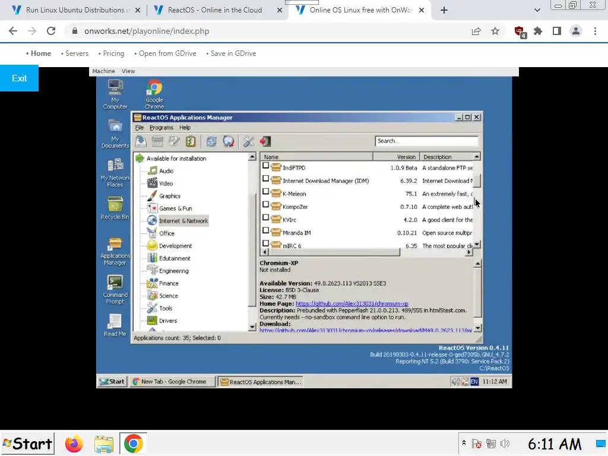The image size is (608, 456).
Task: Select the Drivers category
Action: pyautogui.click(x=168, y=321)
